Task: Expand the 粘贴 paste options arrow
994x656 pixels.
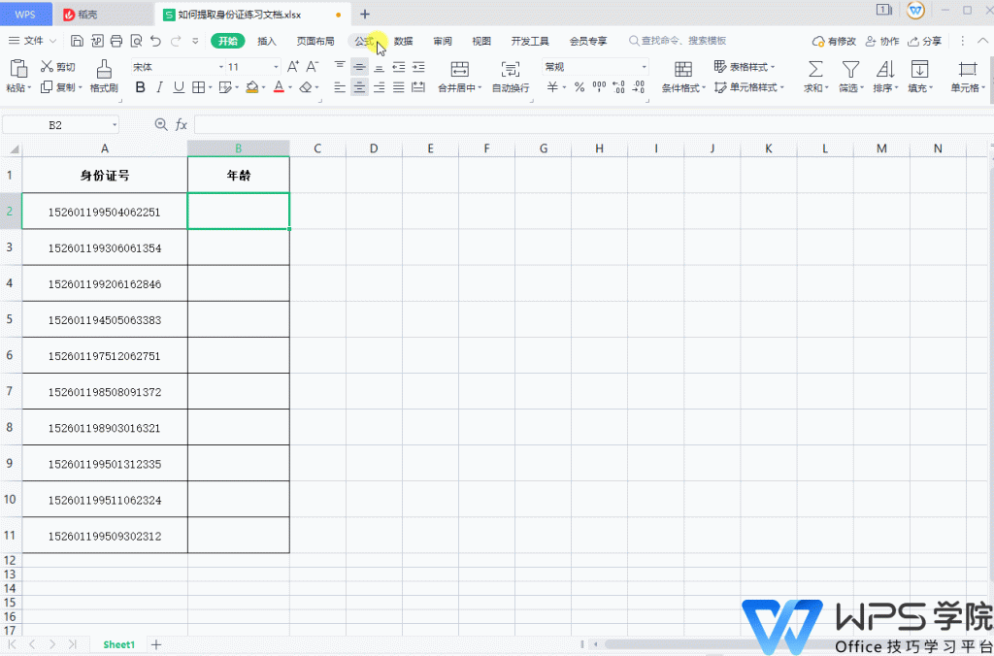Action: pyautogui.click(x=29, y=88)
